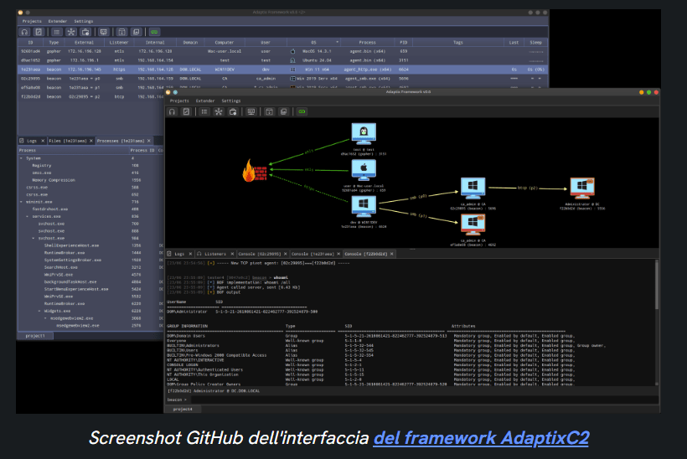Select the firewall node in session graph
The height and width of the screenshot is (459, 687).
[x=255, y=170]
